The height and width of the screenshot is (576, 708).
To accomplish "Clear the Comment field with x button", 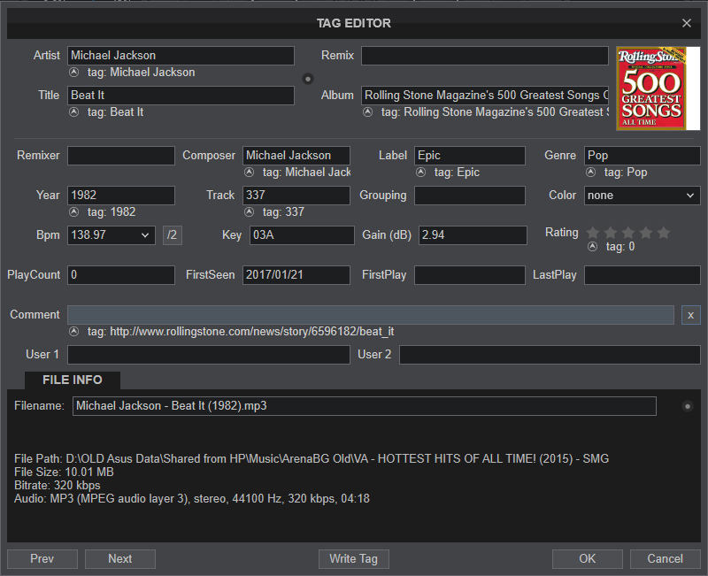I will pyautogui.click(x=690, y=315).
